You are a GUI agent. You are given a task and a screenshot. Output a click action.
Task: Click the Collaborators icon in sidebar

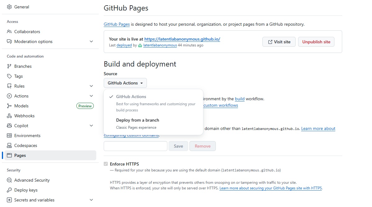[x=9, y=31]
